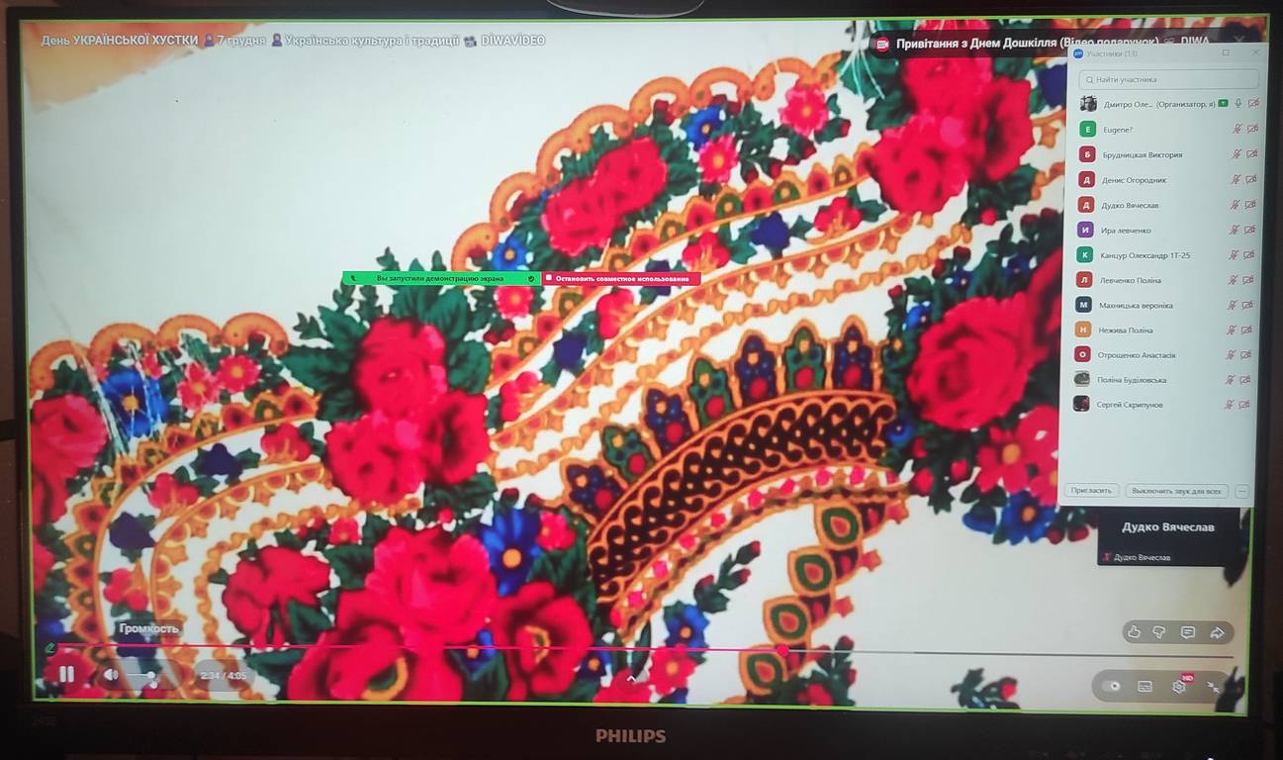This screenshot has height=760, width=1283.
Task: Stop sharing via Остановить совместное использование
Action: pos(622,279)
